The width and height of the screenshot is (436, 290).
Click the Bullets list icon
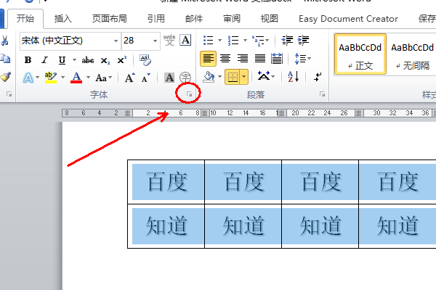pos(208,41)
